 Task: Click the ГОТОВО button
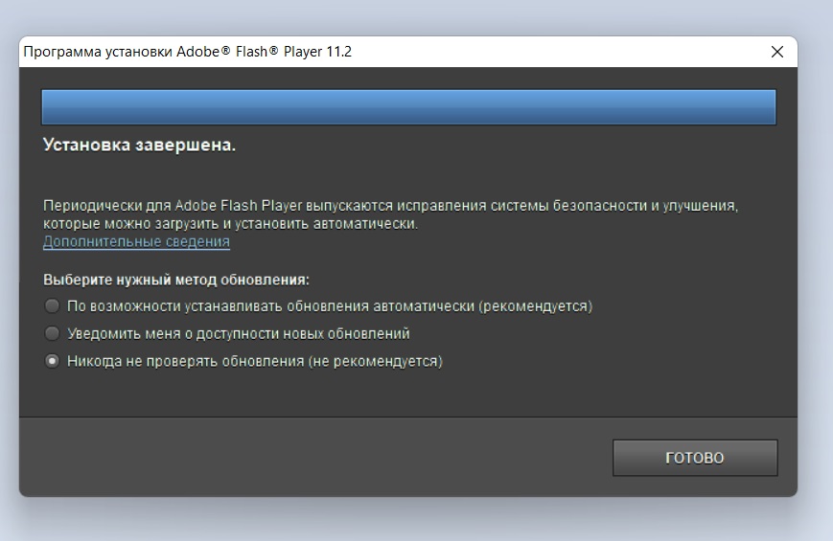[695, 458]
